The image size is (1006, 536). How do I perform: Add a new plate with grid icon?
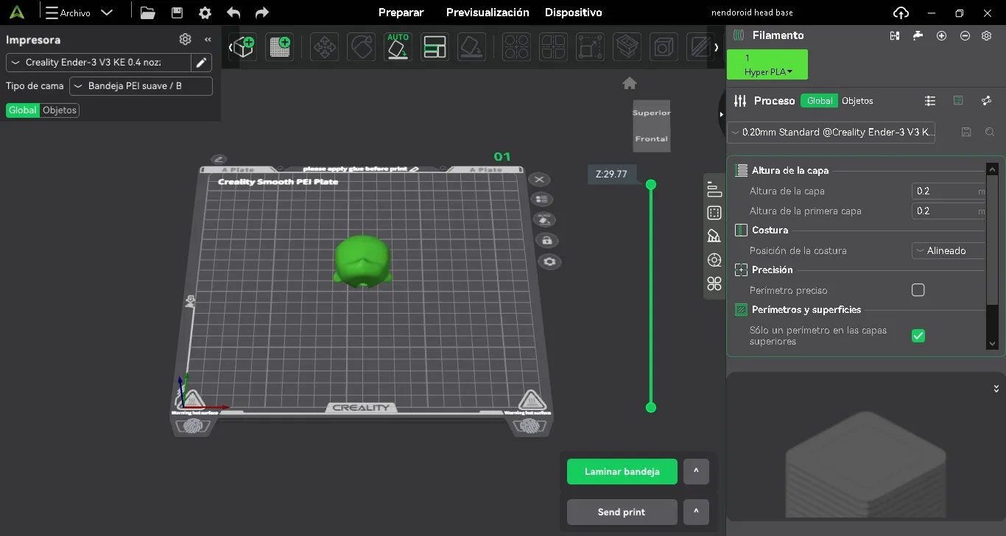coord(280,47)
